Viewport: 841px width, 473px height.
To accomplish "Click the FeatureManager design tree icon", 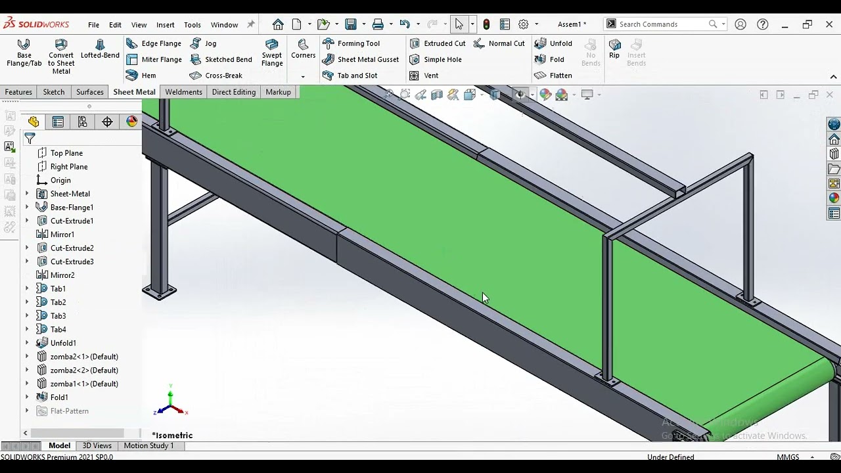I will pyautogui.click(x=34, y=122).
